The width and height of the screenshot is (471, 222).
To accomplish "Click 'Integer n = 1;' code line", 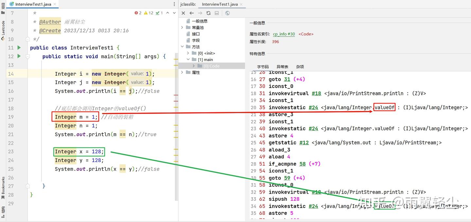I will (76, 126).
